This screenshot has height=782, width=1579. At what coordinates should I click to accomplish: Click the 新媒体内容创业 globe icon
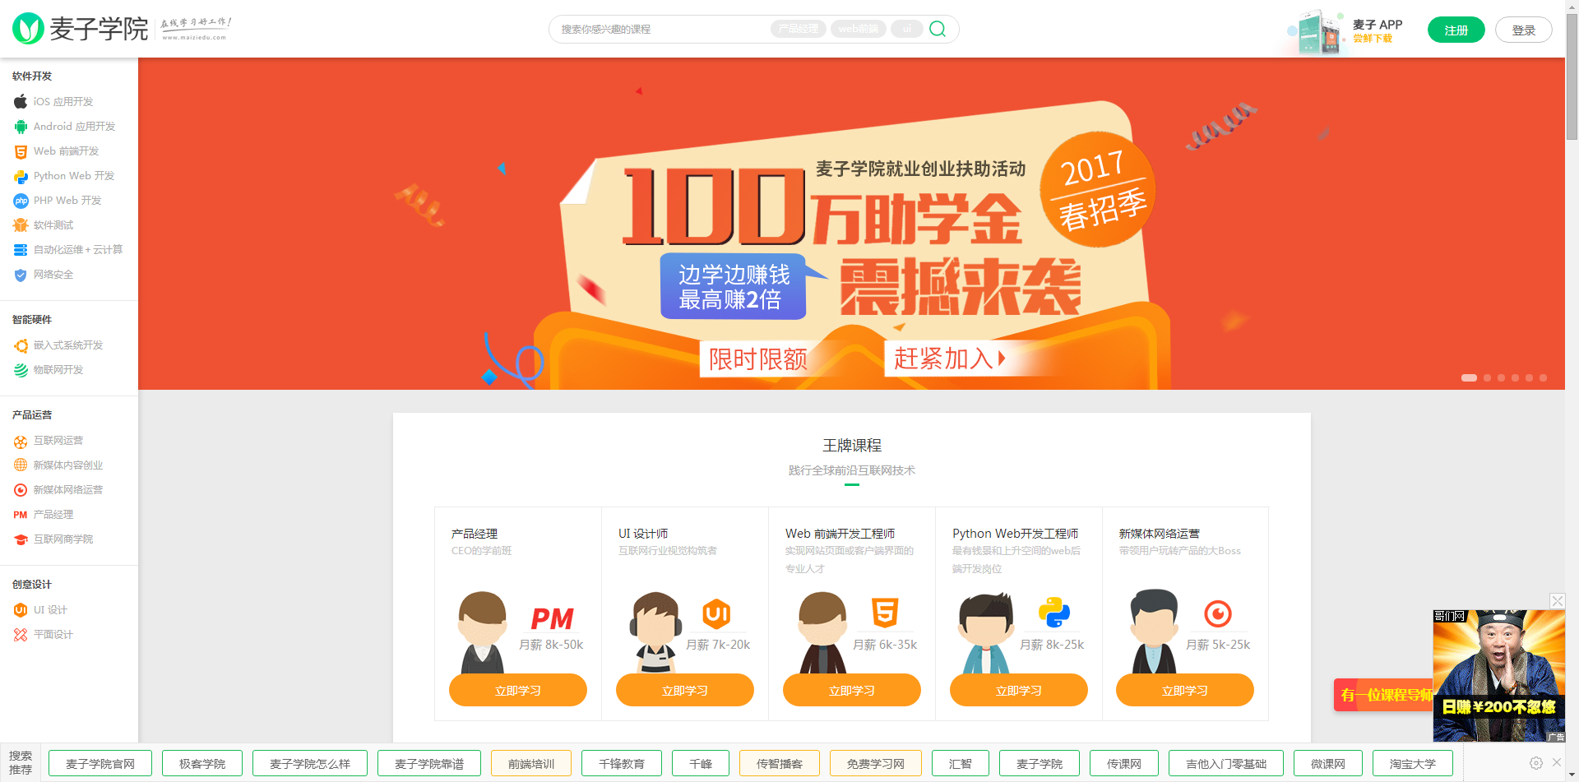[x=21, y=465]
